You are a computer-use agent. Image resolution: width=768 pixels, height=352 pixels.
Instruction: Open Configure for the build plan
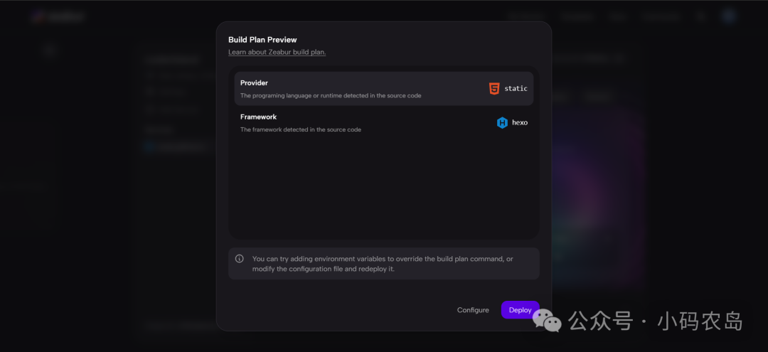tap(473, 310)
